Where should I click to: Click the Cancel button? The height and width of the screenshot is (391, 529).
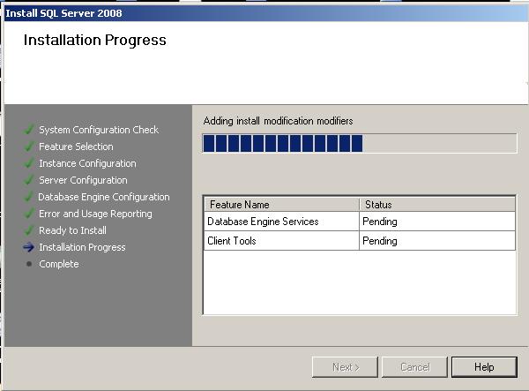(414, 367)
